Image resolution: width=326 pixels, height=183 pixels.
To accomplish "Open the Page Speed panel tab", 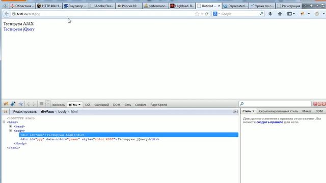I will 158,105.
